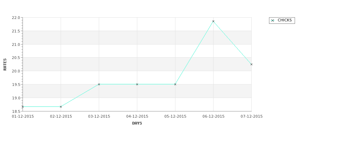The height and width of the screenshot is (148, 338).
Task: Click the 18.5 y-axis tick label
Action: (x=16, y=111)
